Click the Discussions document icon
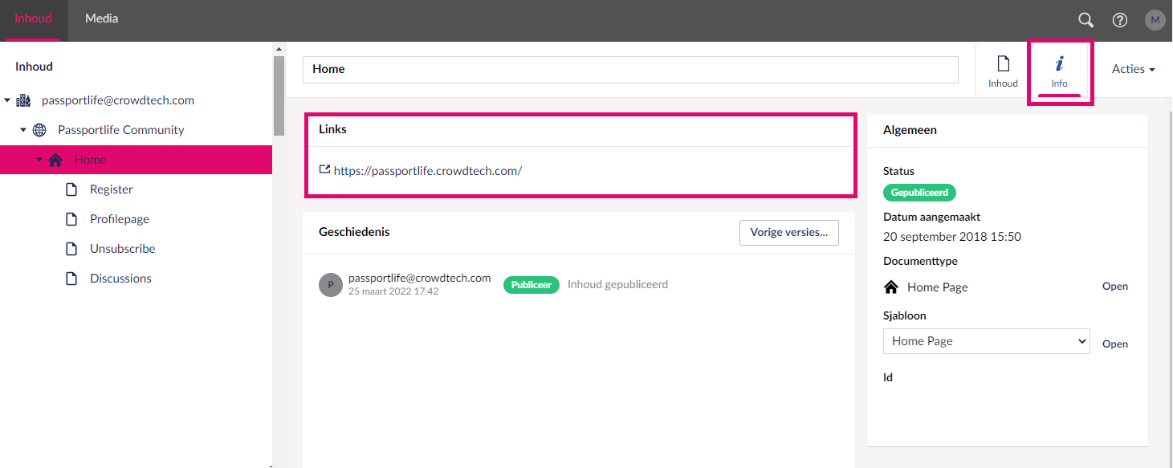 [x=71, y=279]
